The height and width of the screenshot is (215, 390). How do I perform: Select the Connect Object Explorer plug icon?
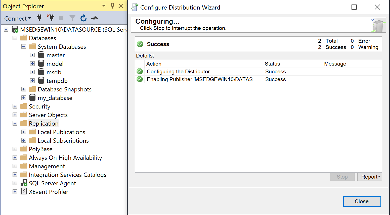pyautogui.click(x=39, y=18)
